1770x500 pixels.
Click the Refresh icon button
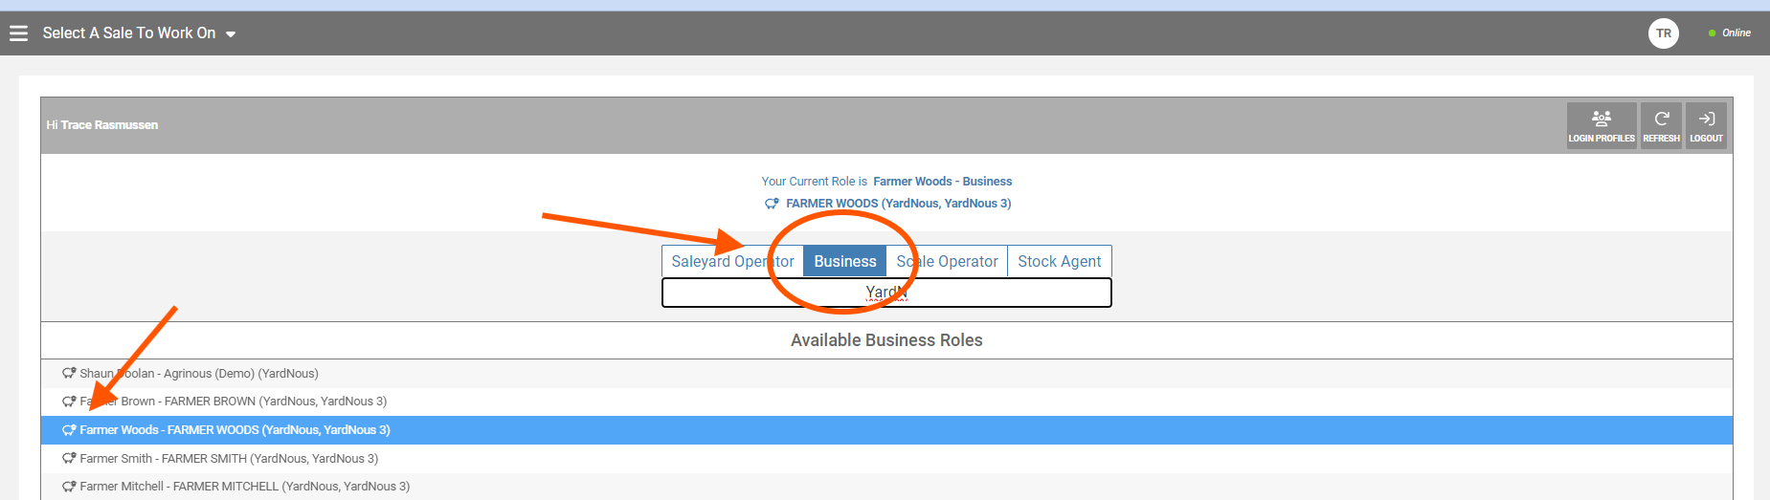point(1661,126)
